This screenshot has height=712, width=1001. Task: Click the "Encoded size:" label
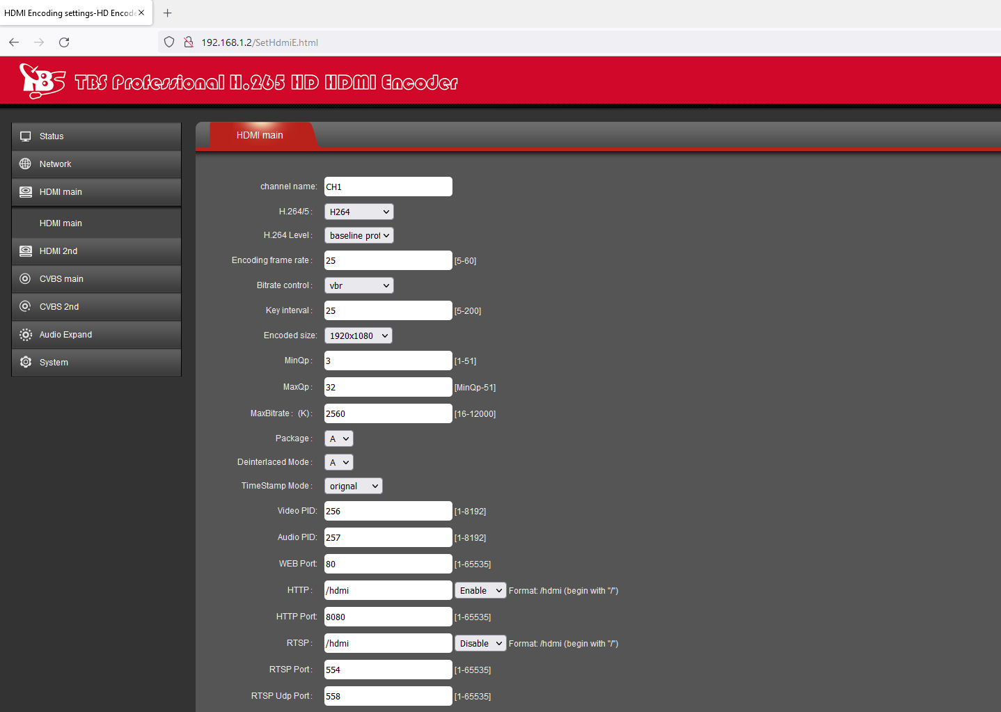(x=290, y=335)
